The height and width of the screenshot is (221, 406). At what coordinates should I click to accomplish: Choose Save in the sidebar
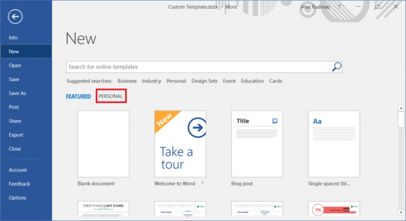pyautogui.click(x=26, y=79)
